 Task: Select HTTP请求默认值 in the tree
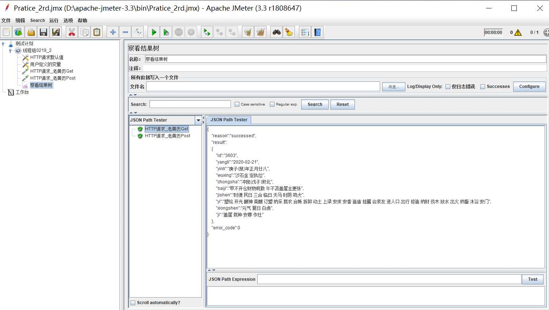(x=46, y=58)
